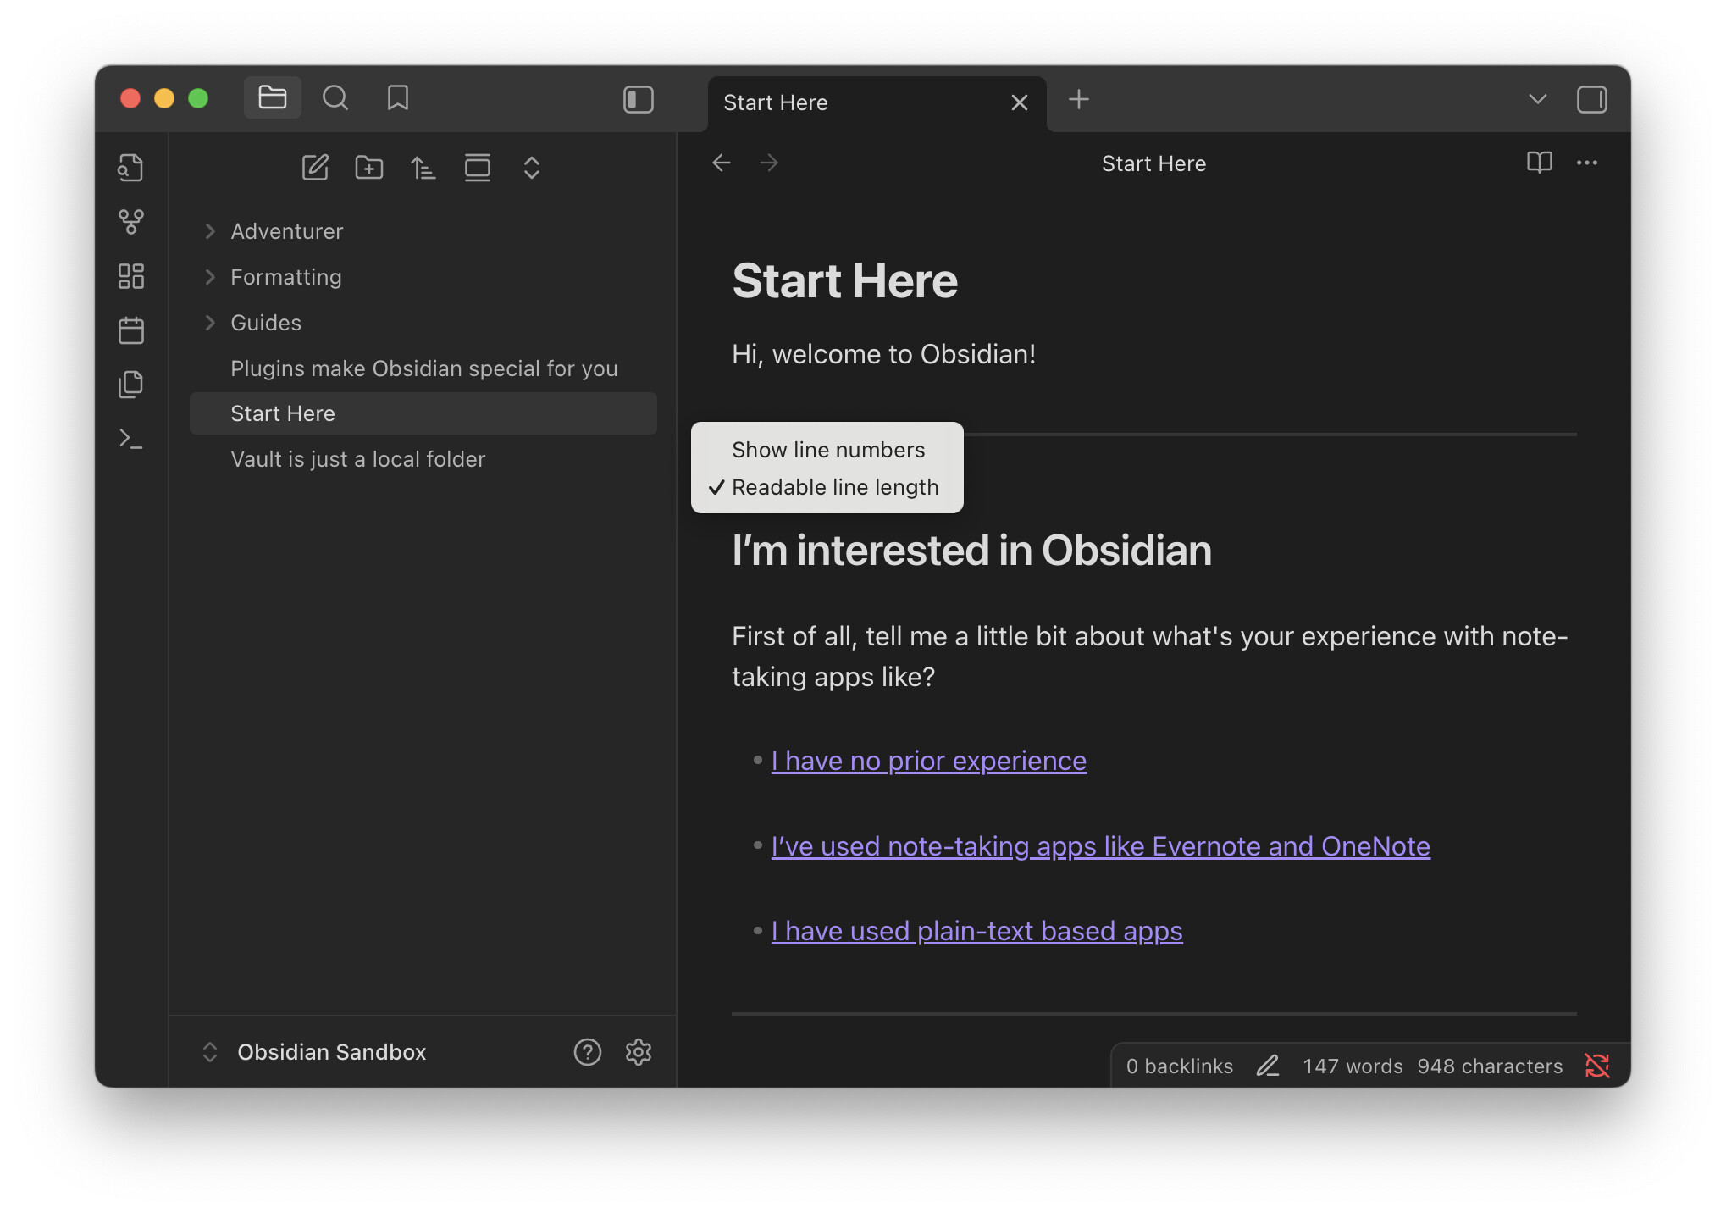Open the command palette icon

(130, 439)
